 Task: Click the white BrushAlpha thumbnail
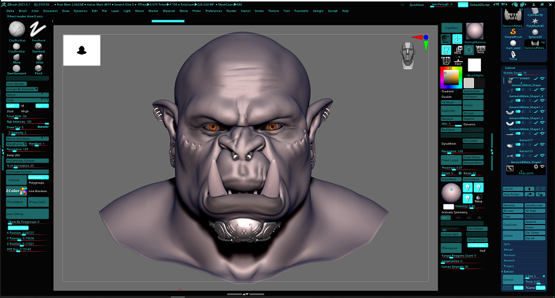[474, 65]
